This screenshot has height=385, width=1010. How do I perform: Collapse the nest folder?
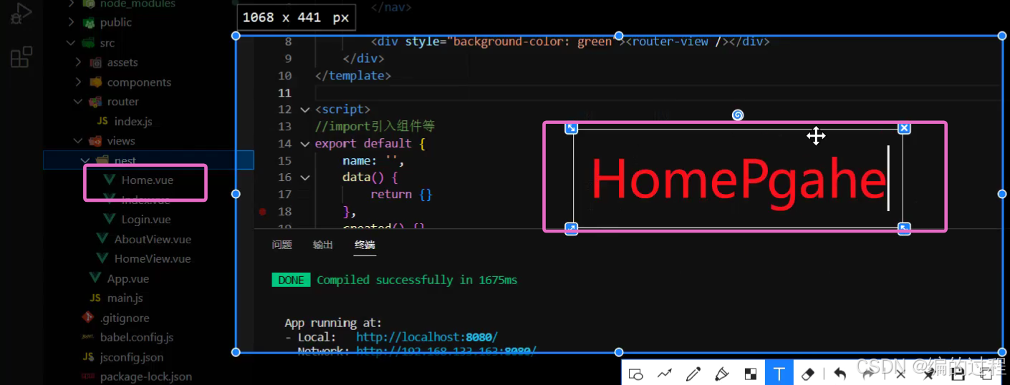click(x=85, y=160)
